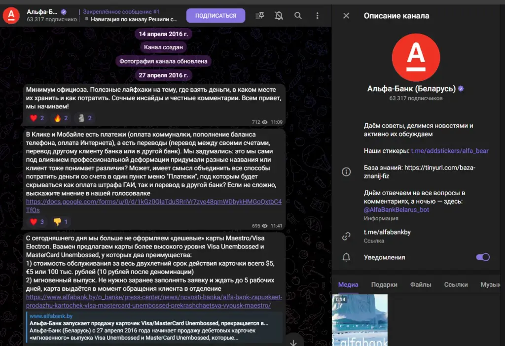Switch to the Ссылки tab

[456, 284]
